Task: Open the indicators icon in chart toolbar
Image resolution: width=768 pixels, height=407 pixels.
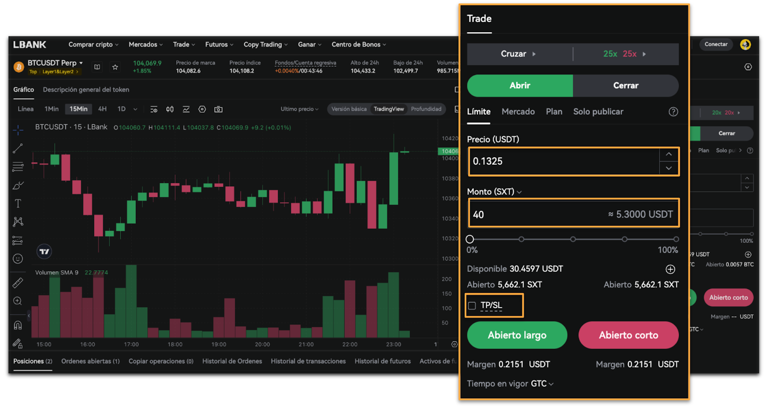Action: 186,109
